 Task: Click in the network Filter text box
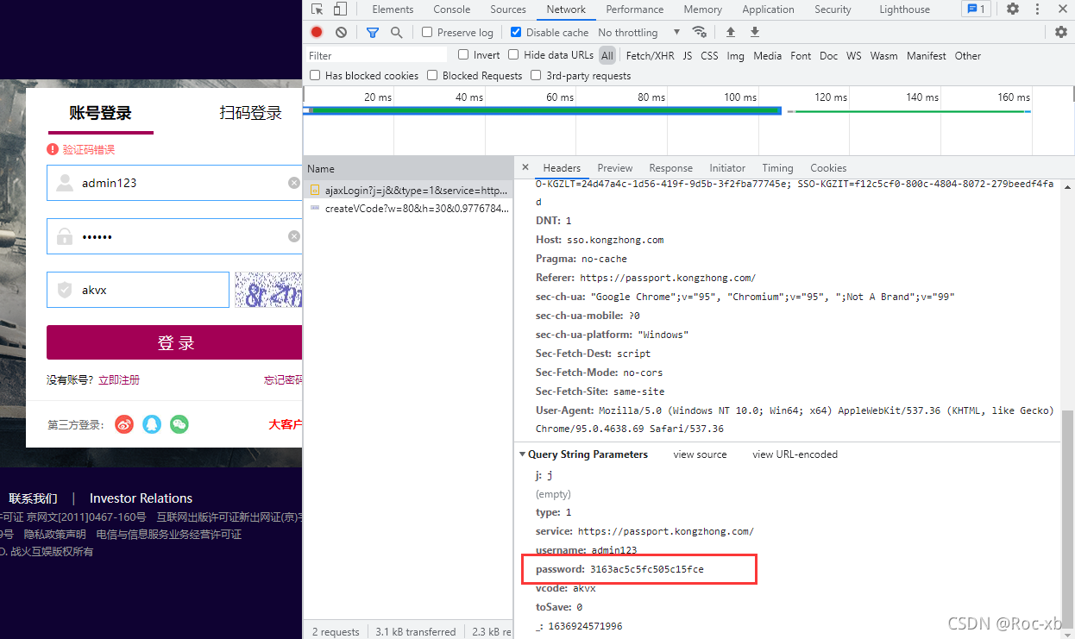pos(375,55)
